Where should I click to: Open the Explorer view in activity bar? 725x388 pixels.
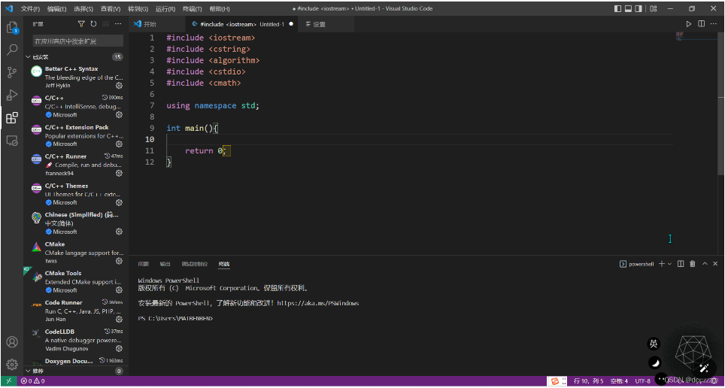[12, 27]
